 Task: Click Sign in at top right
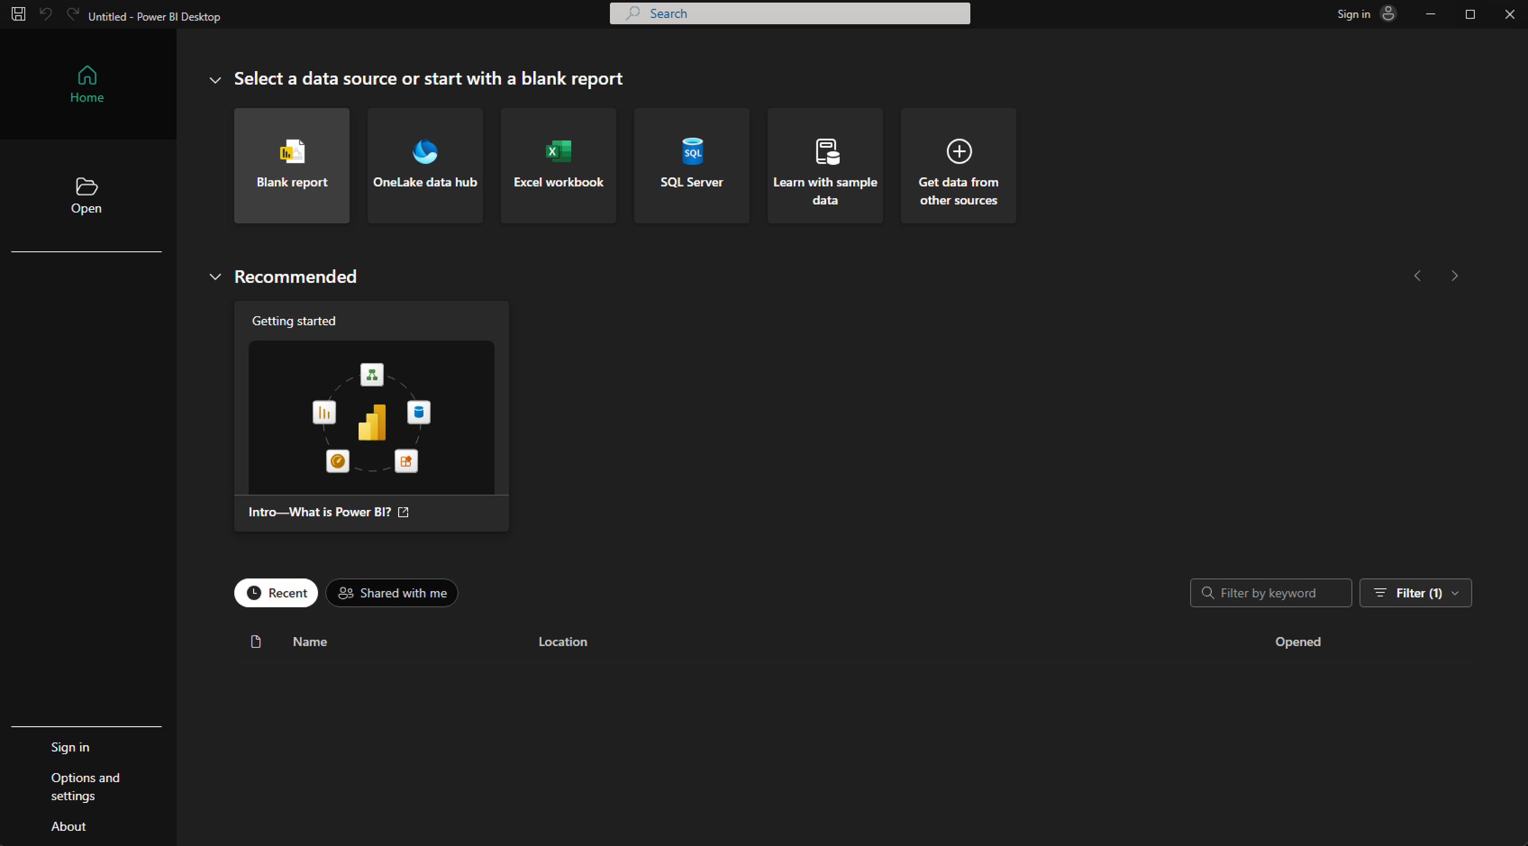click(x=1354, y=14)
